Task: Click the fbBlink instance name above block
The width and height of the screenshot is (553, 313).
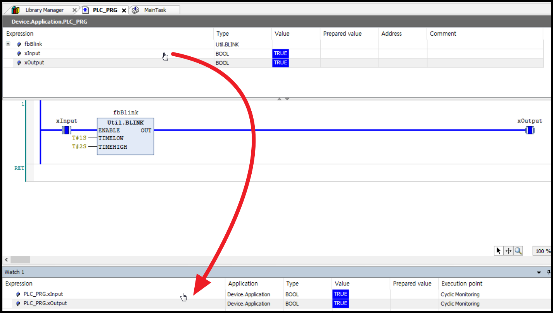Action: click(126, 113)
